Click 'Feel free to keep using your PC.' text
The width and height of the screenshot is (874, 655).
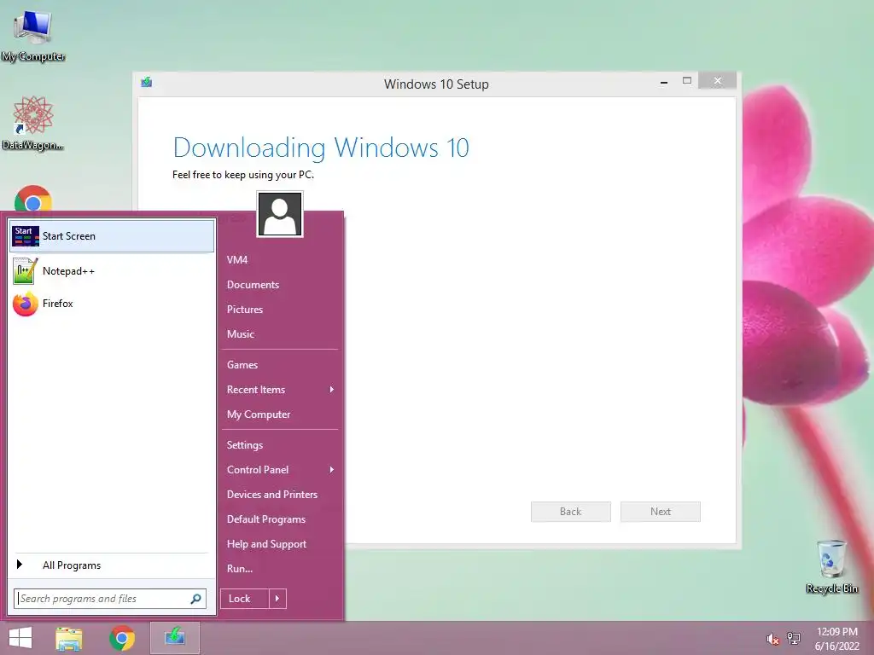[x=243, y=175]
